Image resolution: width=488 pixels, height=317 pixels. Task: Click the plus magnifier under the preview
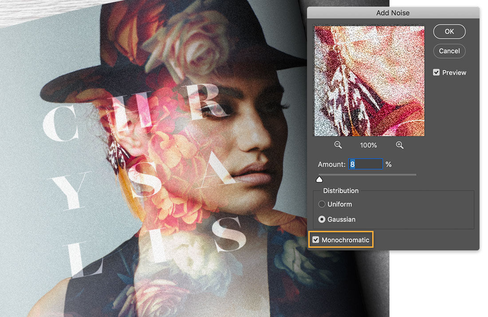pos(399,145)
